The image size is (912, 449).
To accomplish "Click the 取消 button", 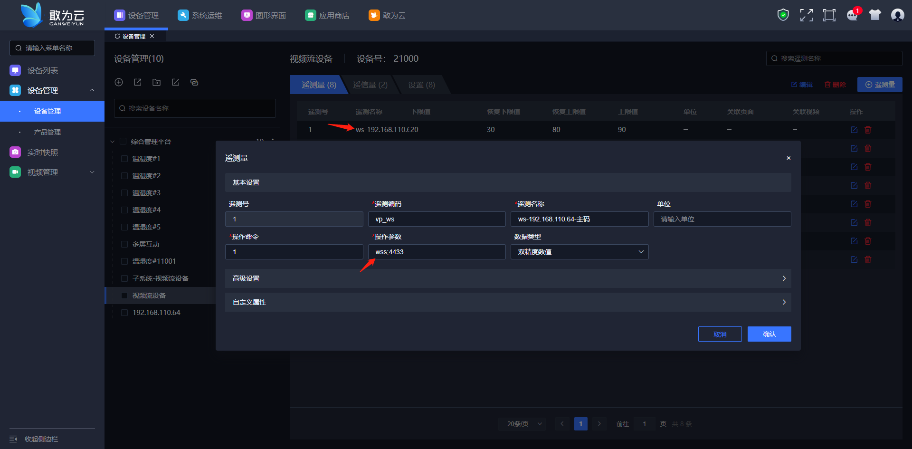I will coord(720,334).
